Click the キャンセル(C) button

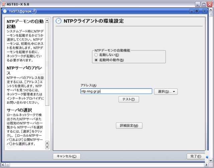pyautogui.click(x=67, y=156)
